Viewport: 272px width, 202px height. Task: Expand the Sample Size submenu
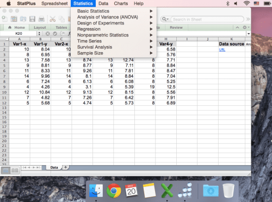pyautogui.click(x=114, y=53)
